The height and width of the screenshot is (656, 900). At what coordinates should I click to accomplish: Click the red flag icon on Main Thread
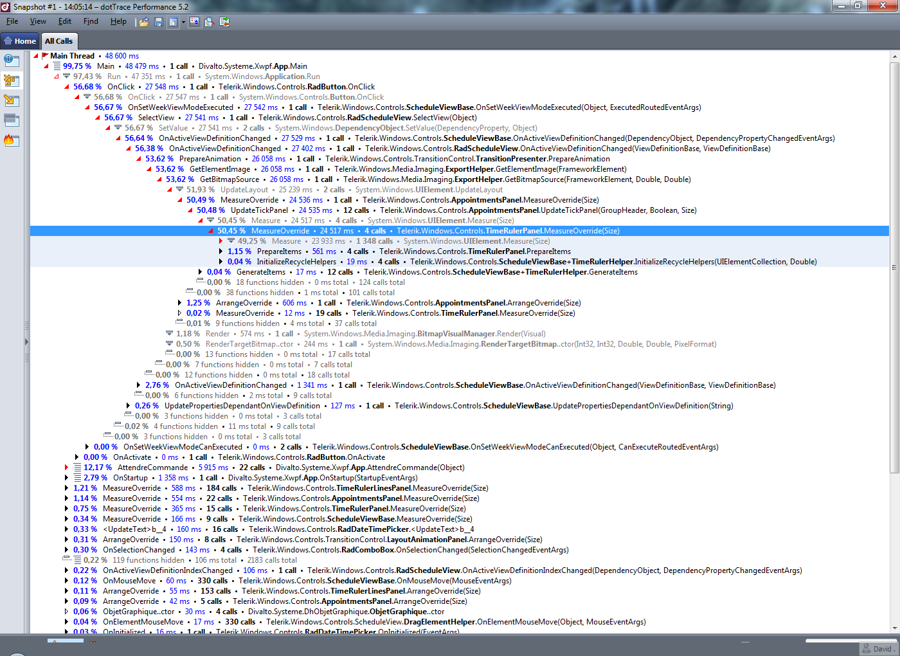coord(45,56)
